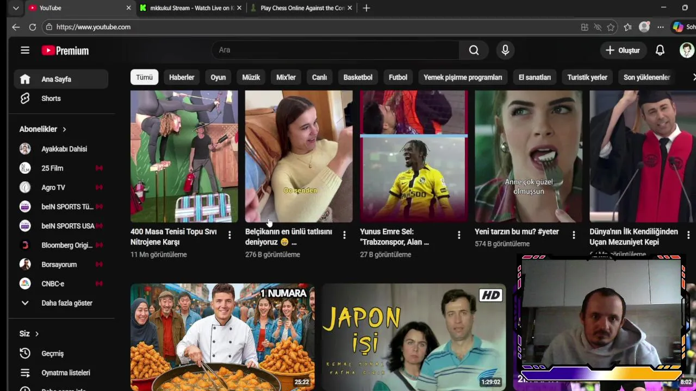
Task: Select the Tümü filter chip
Action: coord(144,77)
